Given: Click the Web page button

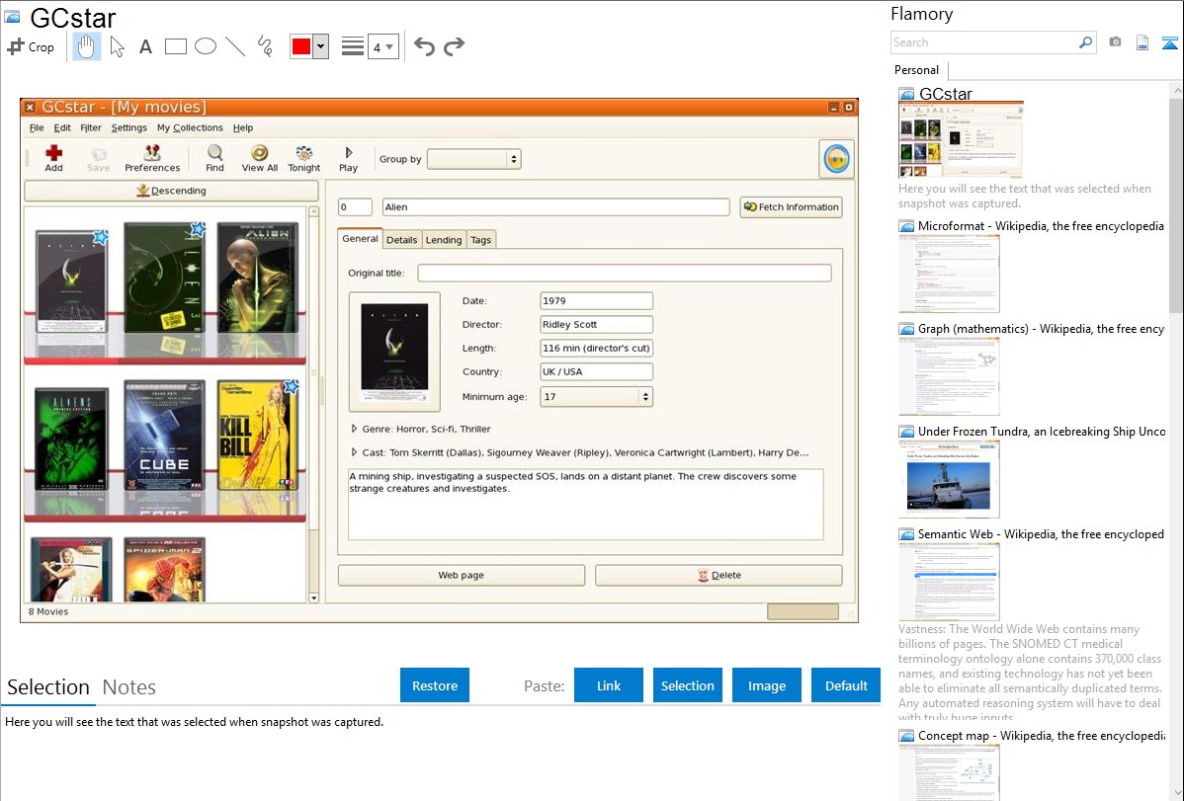Looking at the screenshot, I should [462, 575].
